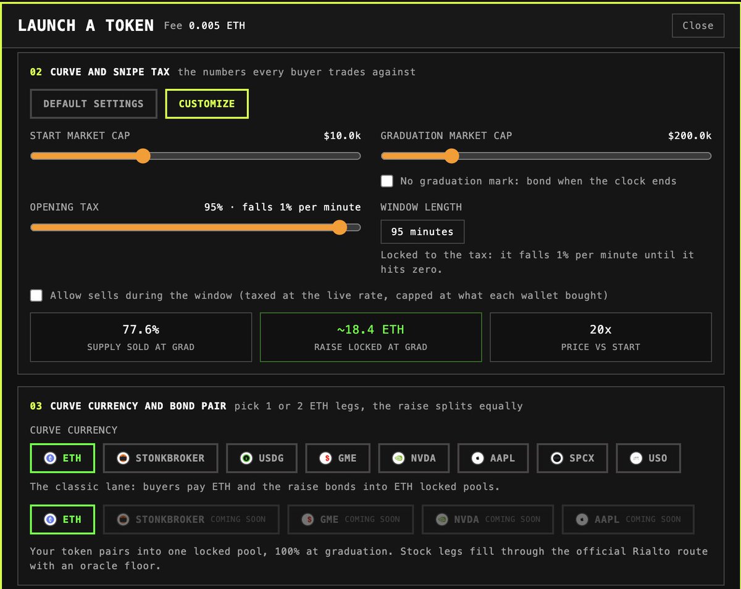Screen dimensions: 741x589
Task: Click the 77.6% Supply Sold at Grad card
Action: (141, 337)
